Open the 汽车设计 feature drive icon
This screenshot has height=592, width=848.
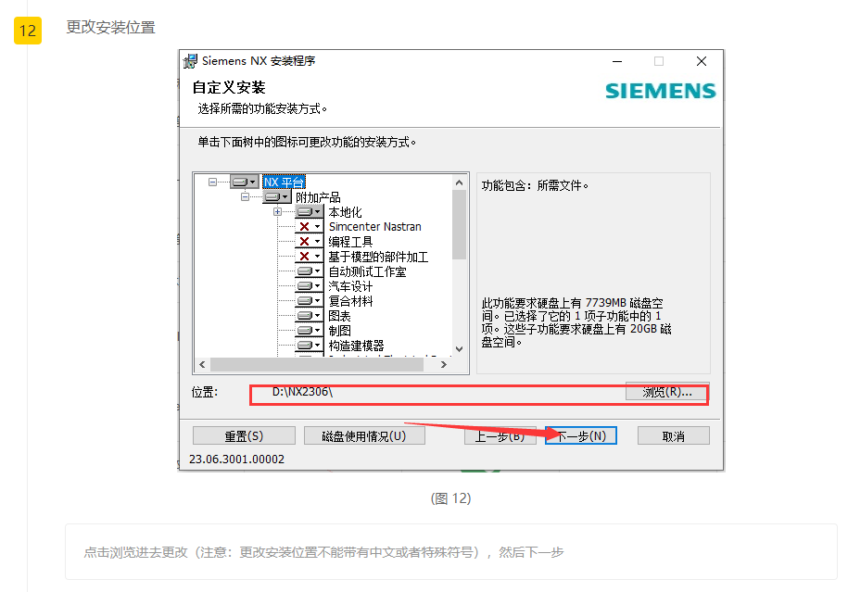(310, 286)
